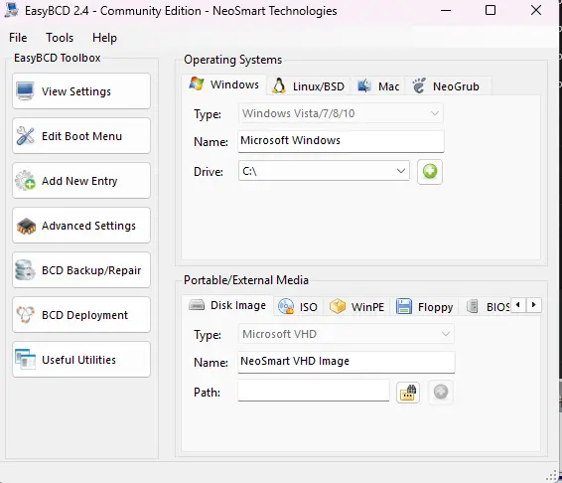Open the File menu
The height and width of the screenshot is (483, 562).
pos(18,38)
